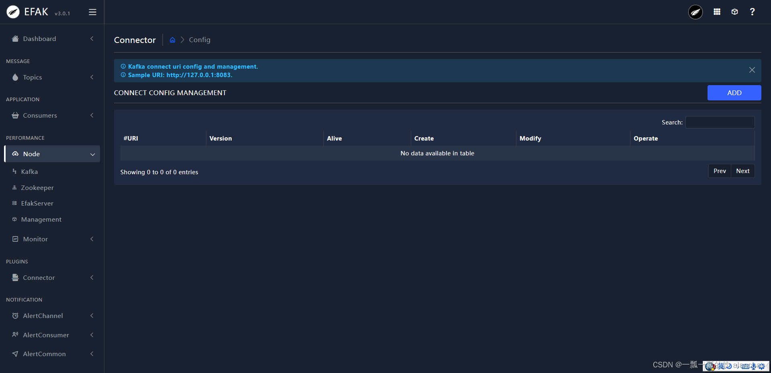Click the Node gauge icon

(15, 154)
